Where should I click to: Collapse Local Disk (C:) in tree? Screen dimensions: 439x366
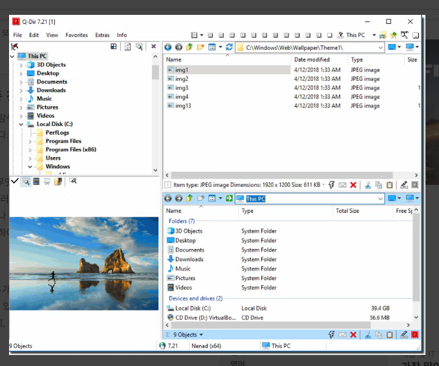[21, 124]
